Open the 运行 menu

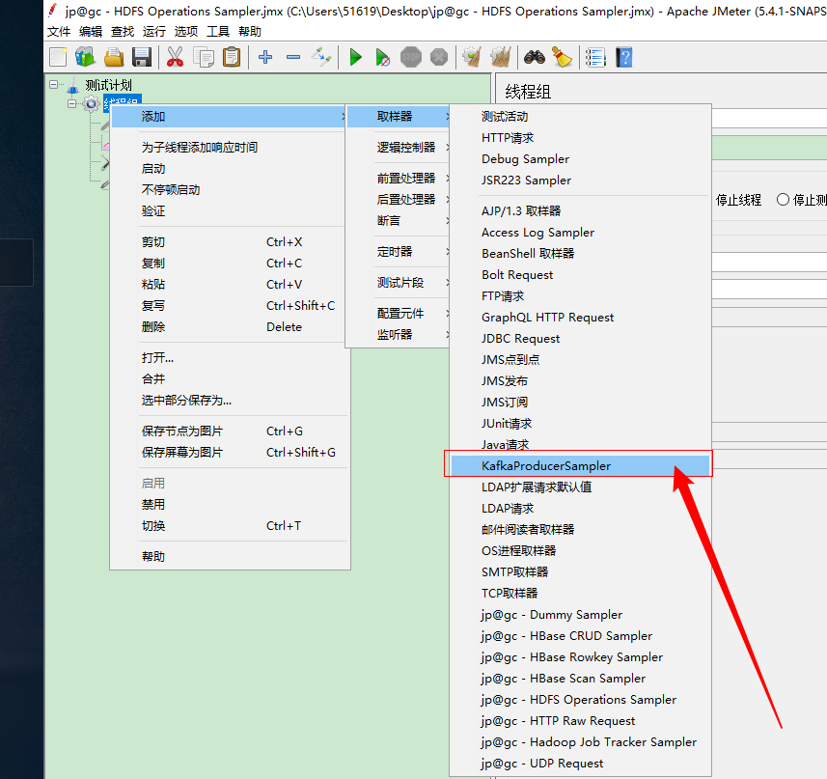[x=154, y=32]
